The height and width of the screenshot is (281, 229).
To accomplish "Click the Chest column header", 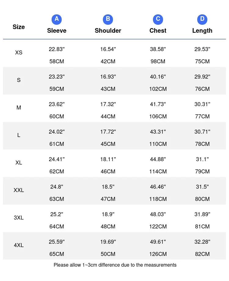I will click(158, 31).
